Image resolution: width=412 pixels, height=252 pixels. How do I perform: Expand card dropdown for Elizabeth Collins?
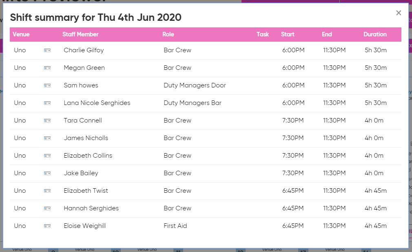pyautogui.click(x=47, y=156)
